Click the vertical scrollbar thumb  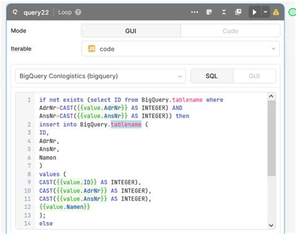tap(272, 139)
